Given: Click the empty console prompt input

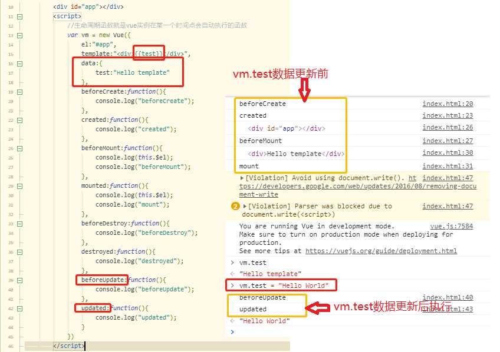Looking at the screenshot, I should 360,332.
